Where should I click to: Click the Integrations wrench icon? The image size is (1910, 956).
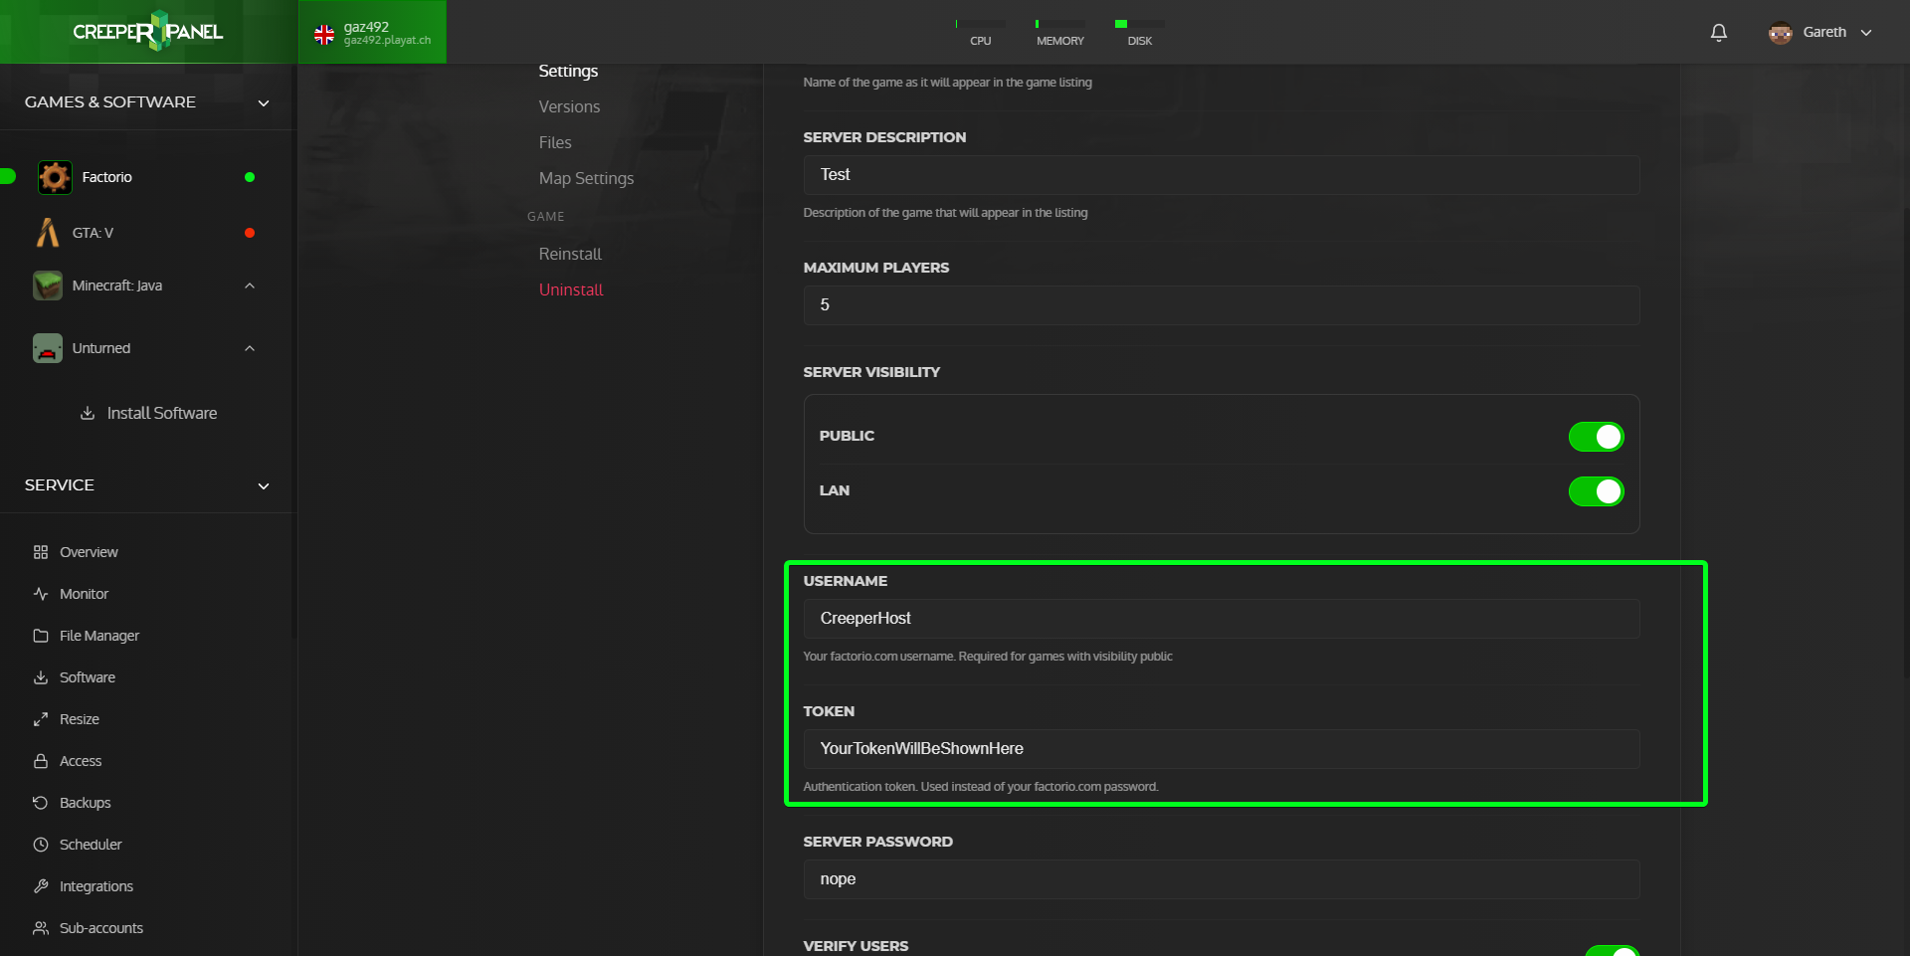(41, 886)
